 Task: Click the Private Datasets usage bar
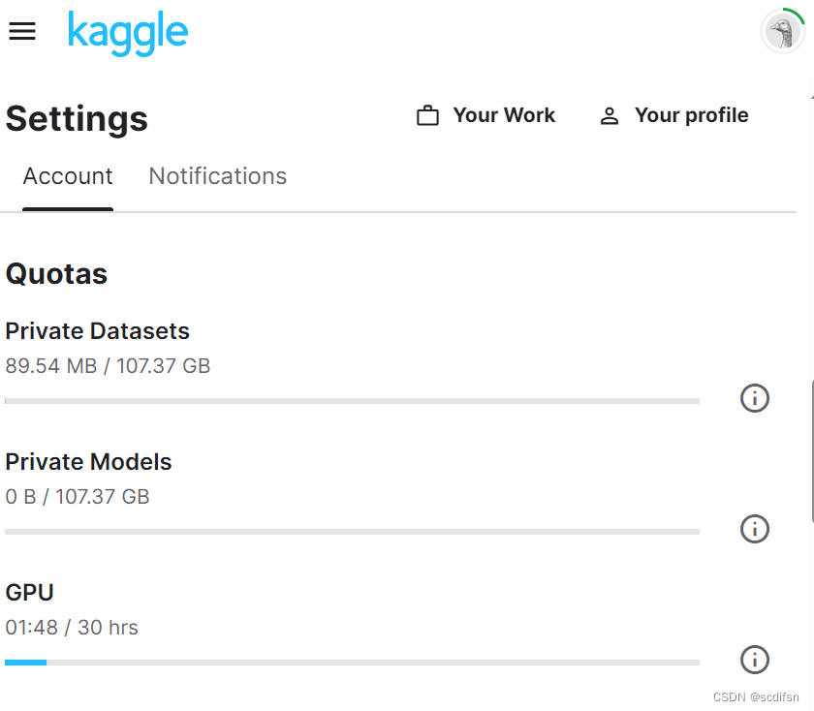[x=352, y=400]
